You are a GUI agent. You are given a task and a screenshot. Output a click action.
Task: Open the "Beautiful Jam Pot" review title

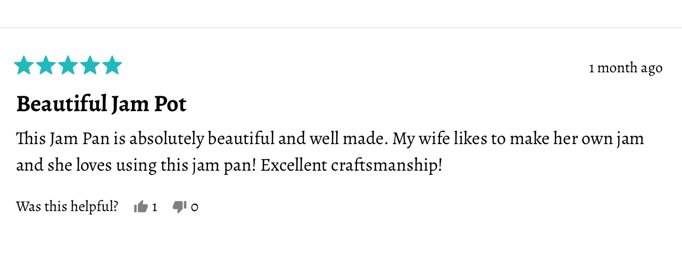pyautogui.click(x=101, y=104)
